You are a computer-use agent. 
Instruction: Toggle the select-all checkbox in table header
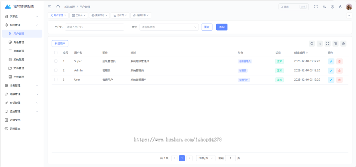point(56,53)
